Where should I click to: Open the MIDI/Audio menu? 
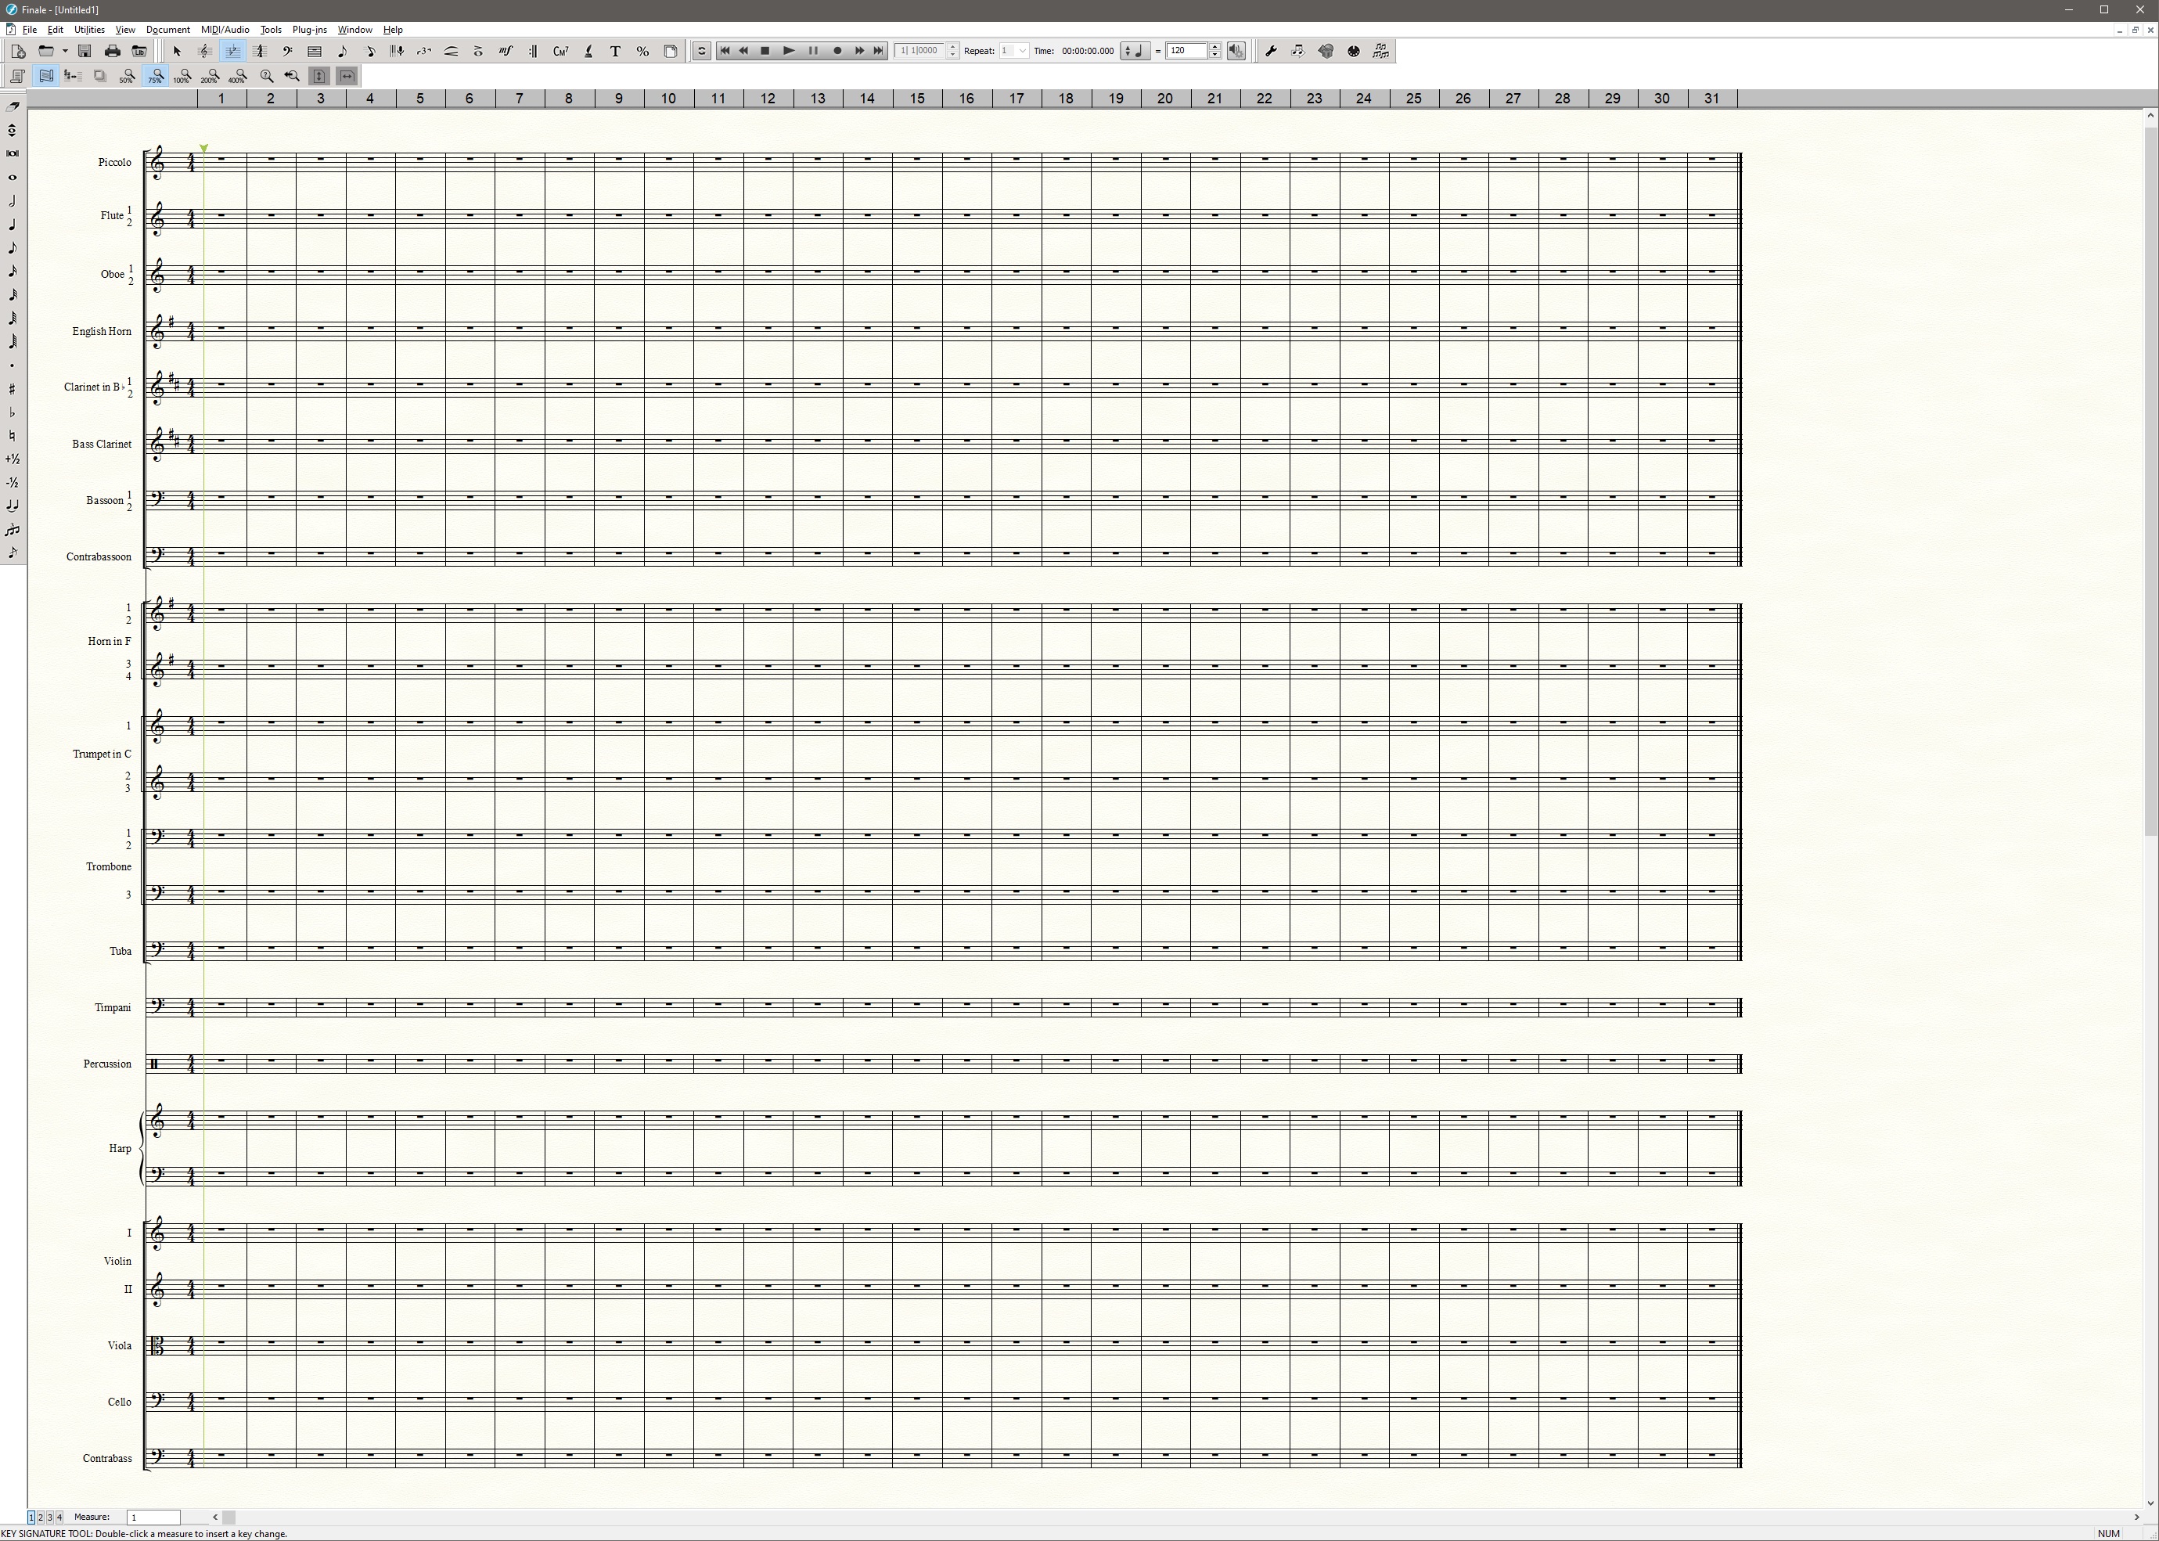(x=225, y=30)
